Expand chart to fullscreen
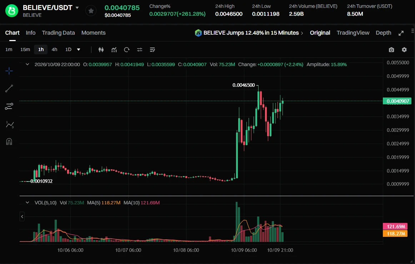The image size is (415, 264). coord(401,33)
